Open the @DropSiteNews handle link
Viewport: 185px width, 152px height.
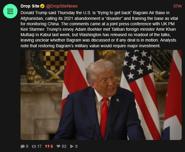(62, 6)
